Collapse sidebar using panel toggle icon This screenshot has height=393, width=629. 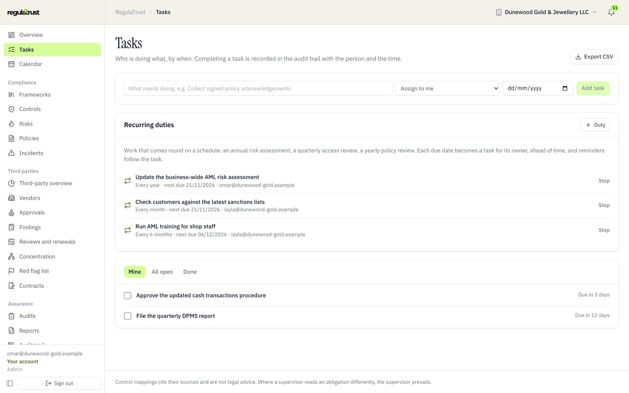10,383
